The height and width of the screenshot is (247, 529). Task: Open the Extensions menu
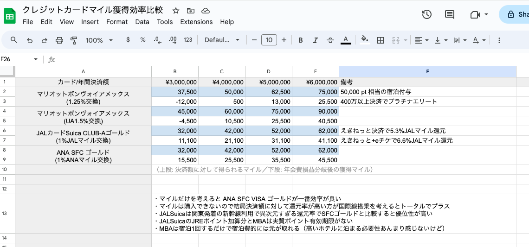point(196,22)
